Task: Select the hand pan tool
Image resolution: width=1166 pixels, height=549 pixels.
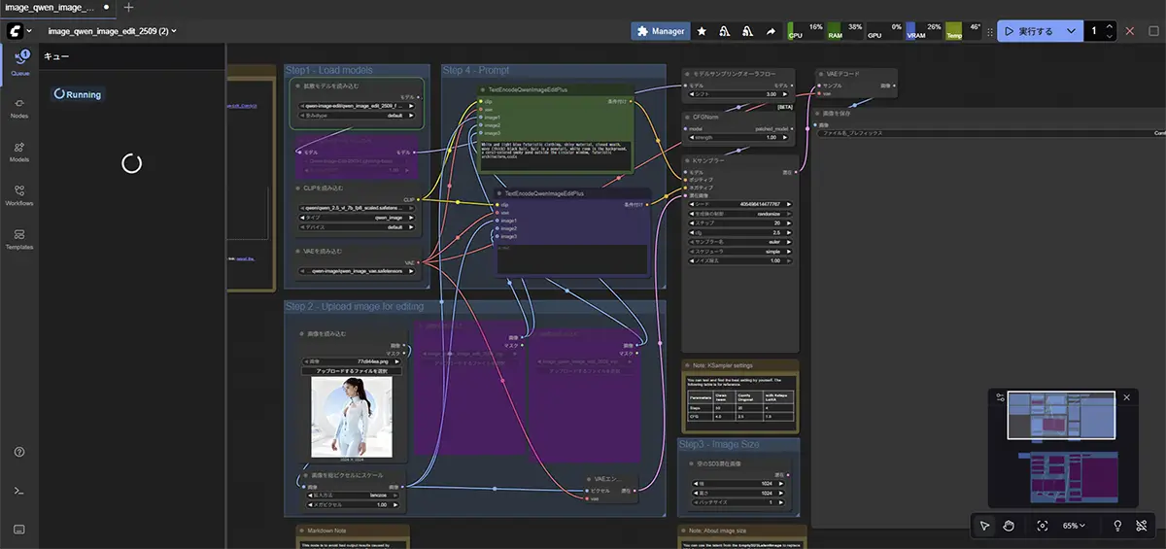Action: 1009,526
